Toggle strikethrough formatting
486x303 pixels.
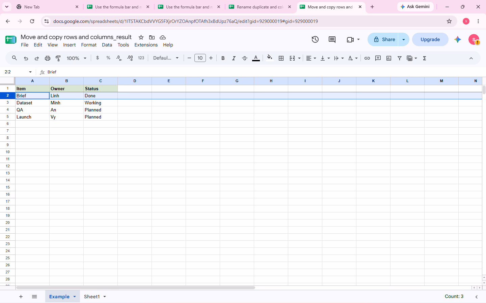245,58
